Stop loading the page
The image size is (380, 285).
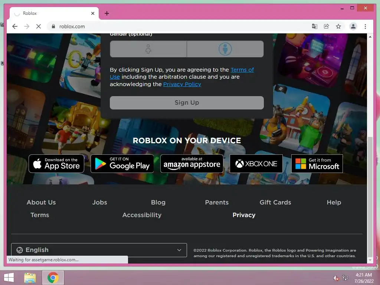click(39, 26)
